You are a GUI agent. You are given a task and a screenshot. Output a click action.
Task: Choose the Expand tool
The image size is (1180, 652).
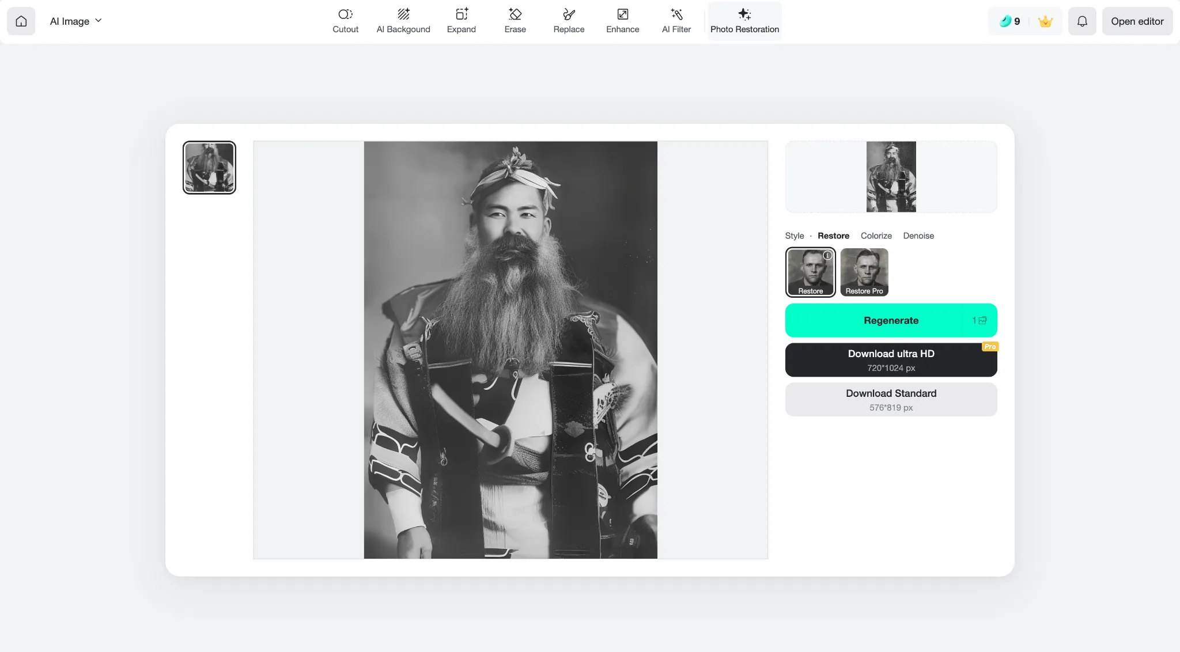[x=461, y=21]
